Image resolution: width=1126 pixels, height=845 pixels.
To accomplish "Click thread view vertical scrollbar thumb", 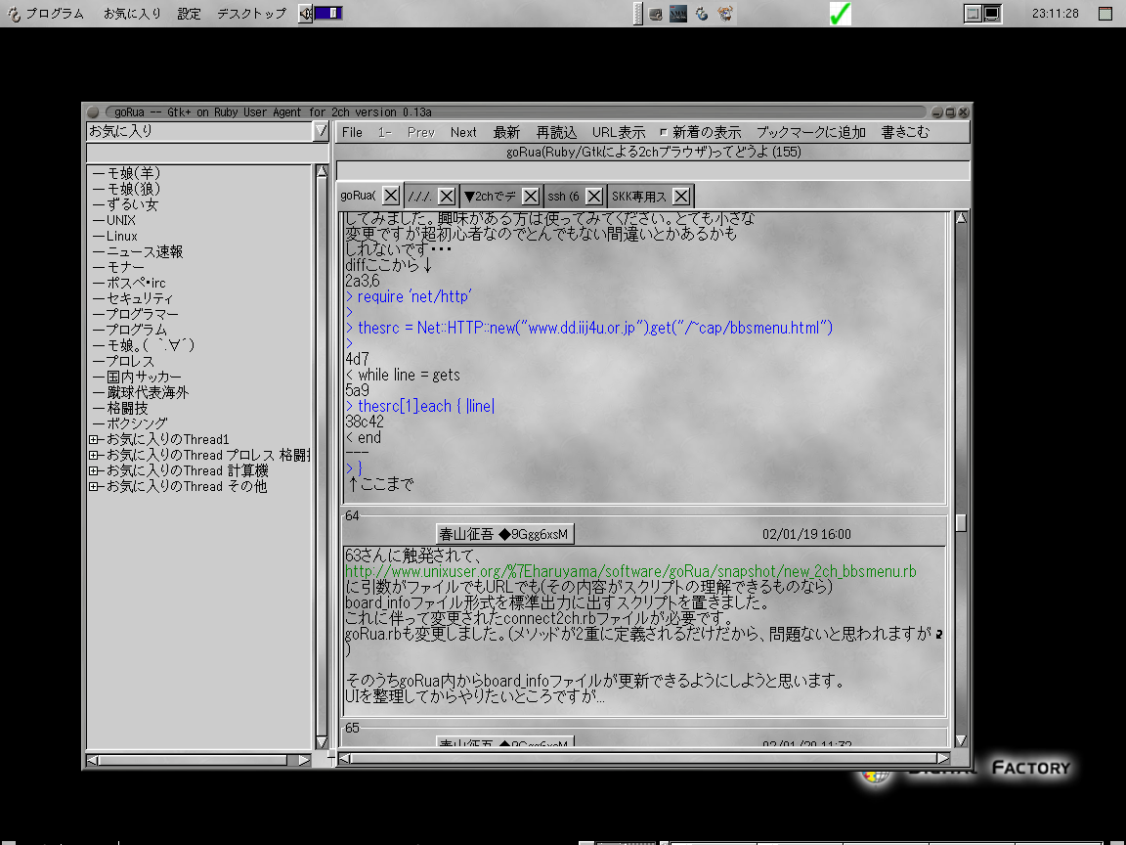I will 961,523.
